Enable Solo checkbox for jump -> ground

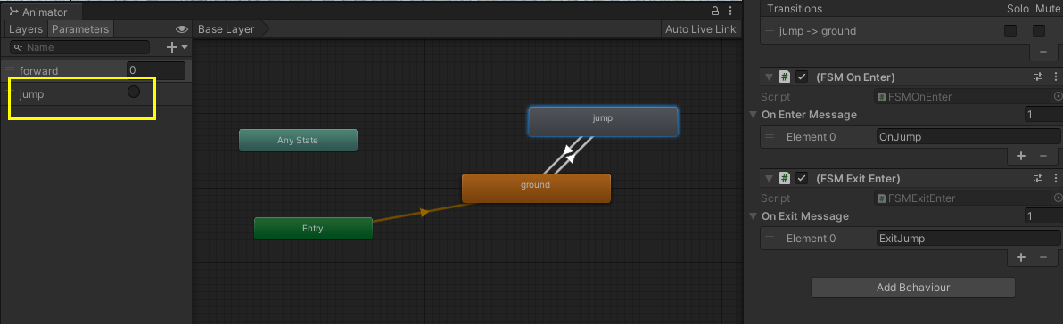pos(1010,31)
